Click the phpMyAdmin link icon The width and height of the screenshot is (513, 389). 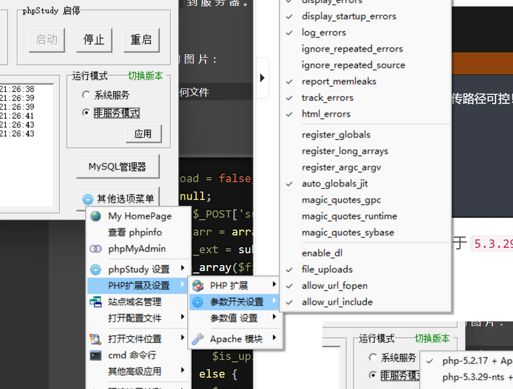(96, 249)
